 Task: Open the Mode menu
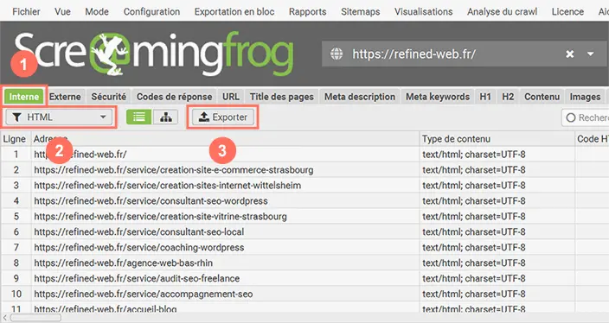pyautogui.click(x=97, y=11)
